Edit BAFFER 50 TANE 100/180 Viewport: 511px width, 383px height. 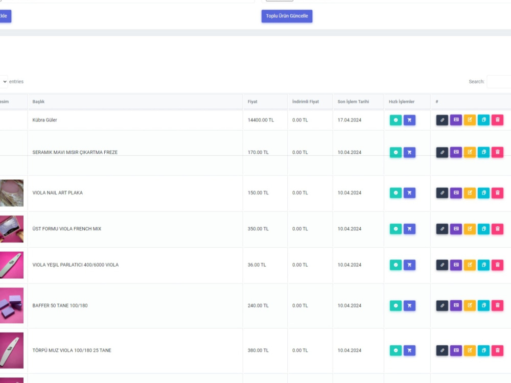coord(470,305)
